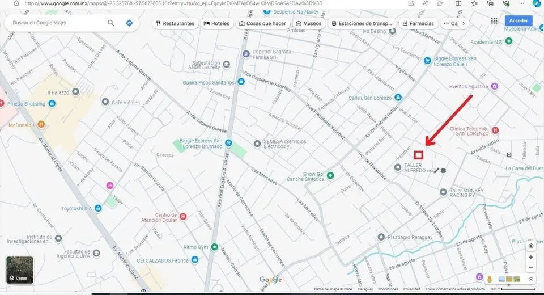Open the Capas layers thumbnail
544x295 pixels.
point(20,270)
